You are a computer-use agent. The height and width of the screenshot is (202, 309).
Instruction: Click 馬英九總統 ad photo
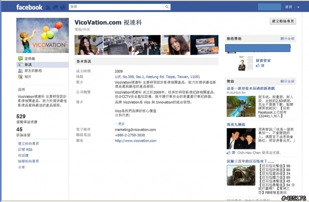tap(241, 138)
